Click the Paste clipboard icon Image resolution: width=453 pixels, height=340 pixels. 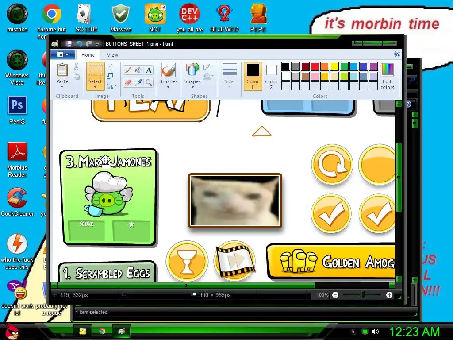(x=62, y=70)
